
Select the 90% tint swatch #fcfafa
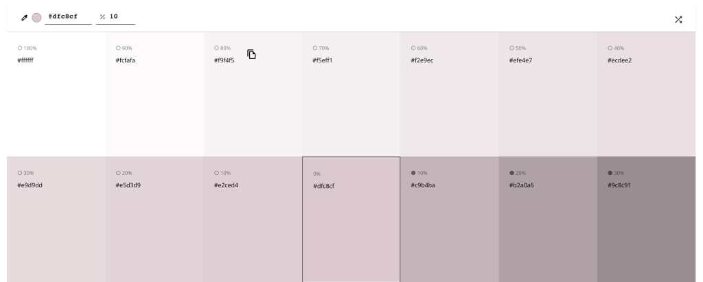(154, 96)
